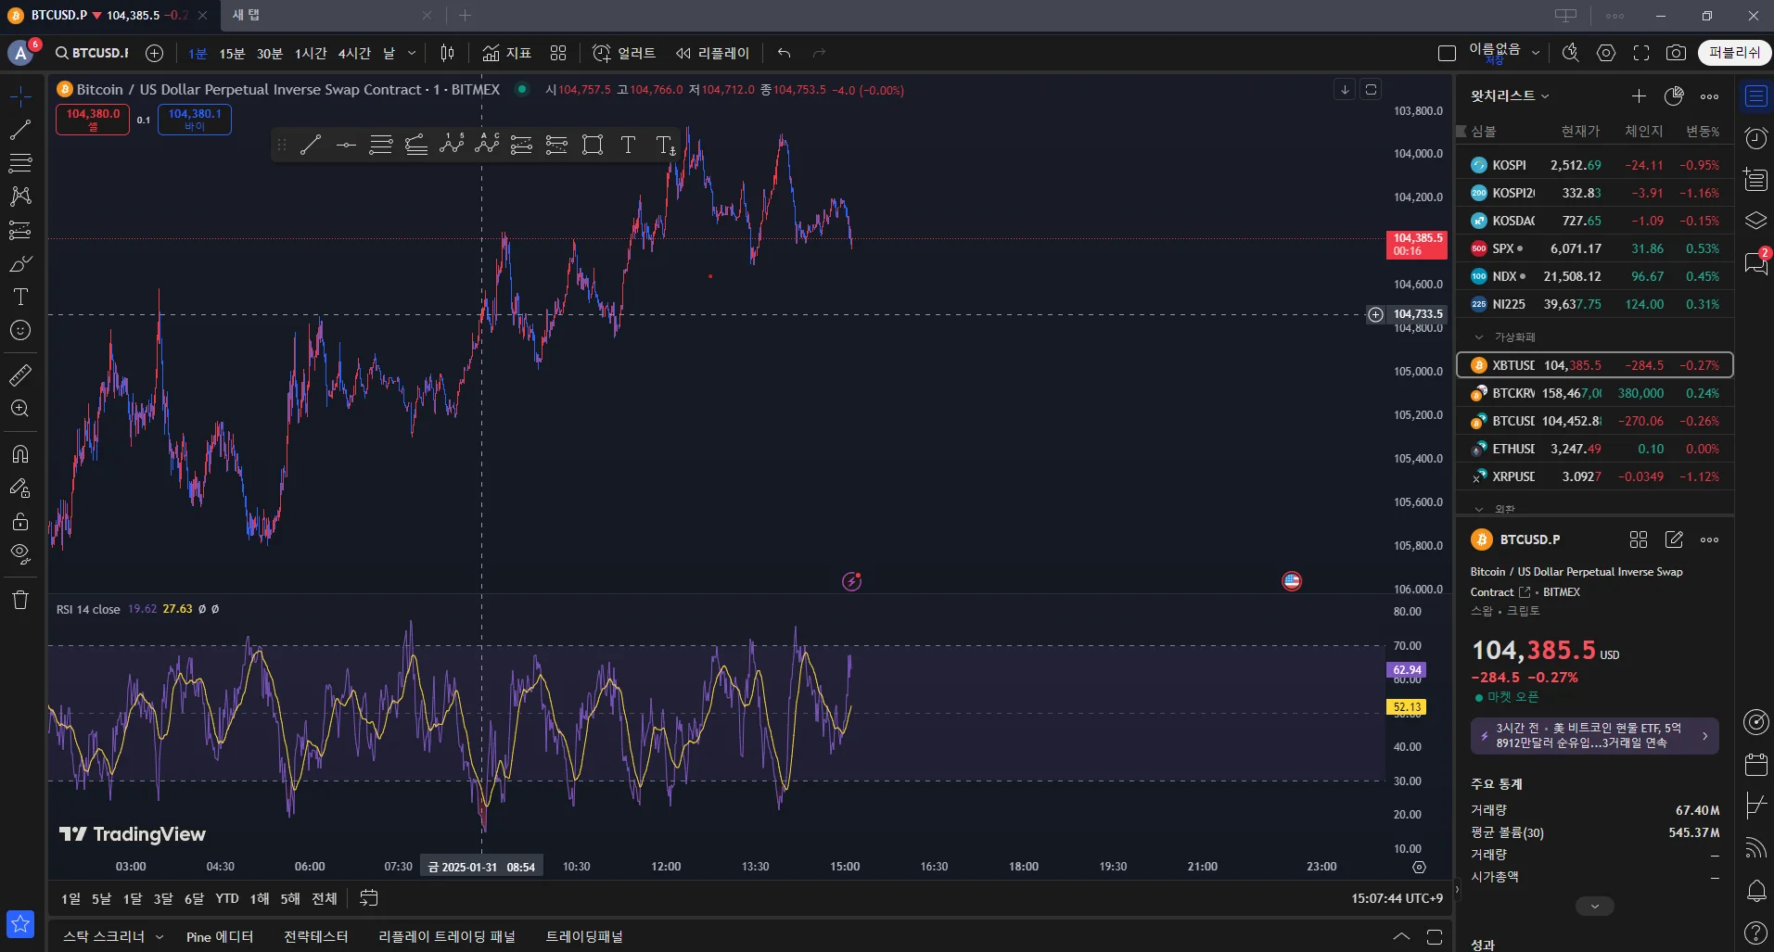Select the text annotation tool in sidebar
Image resolution: width=1774 pixels, height=952 pixels.
[20, 297]
